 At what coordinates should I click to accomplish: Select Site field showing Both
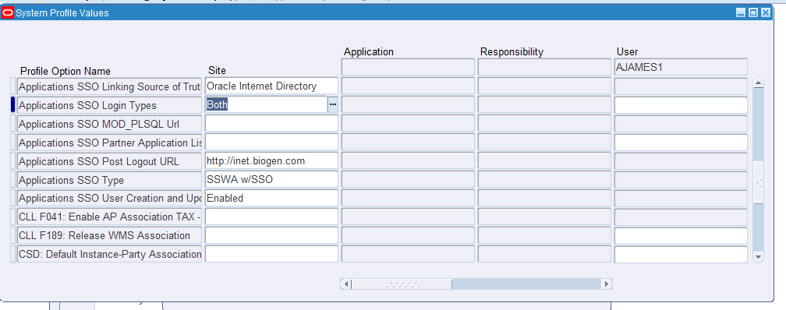point(266,105)
